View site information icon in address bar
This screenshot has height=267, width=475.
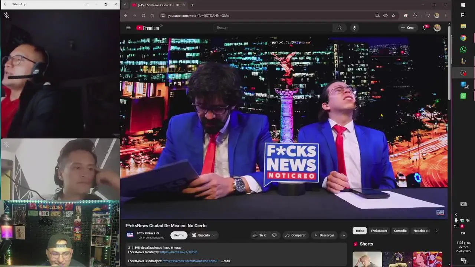pyautogui.click(x=163, y=16)
